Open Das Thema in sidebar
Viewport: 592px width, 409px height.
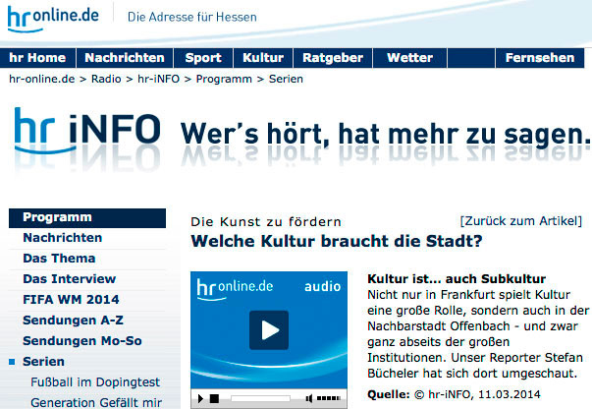[59, 259]
